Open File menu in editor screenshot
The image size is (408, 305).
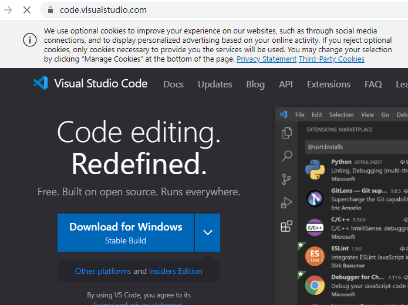pyautogui.click(x=300, y=114)
